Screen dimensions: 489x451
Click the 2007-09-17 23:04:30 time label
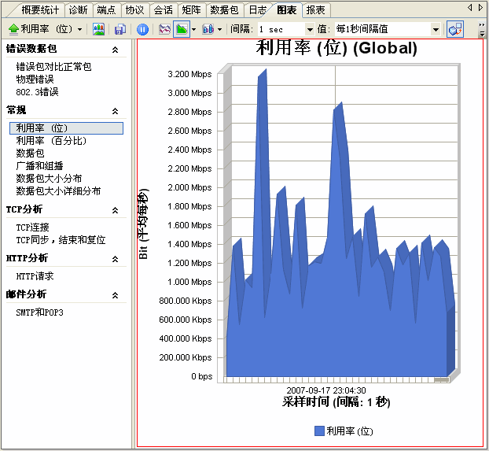[326, 390]
